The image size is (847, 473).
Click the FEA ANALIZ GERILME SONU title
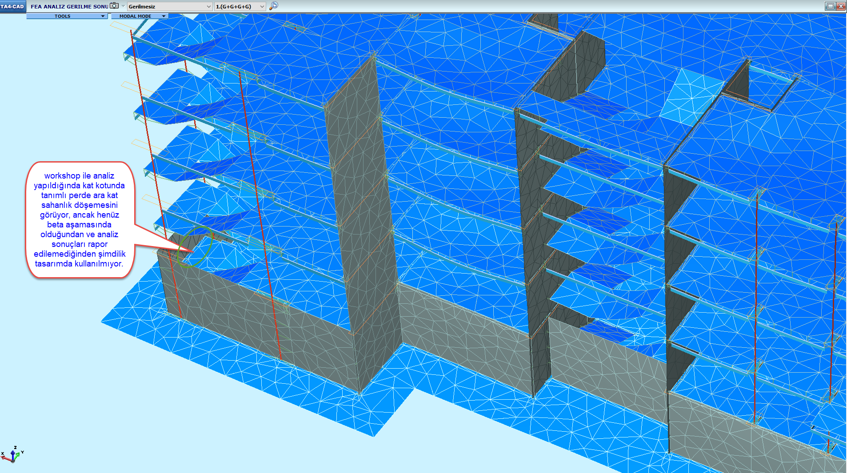69,7
